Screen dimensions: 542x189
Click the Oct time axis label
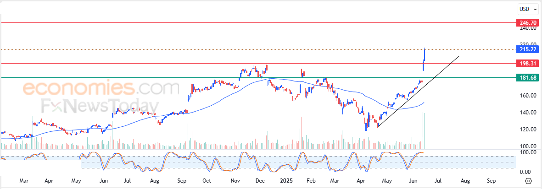click(x=207, y=181)
